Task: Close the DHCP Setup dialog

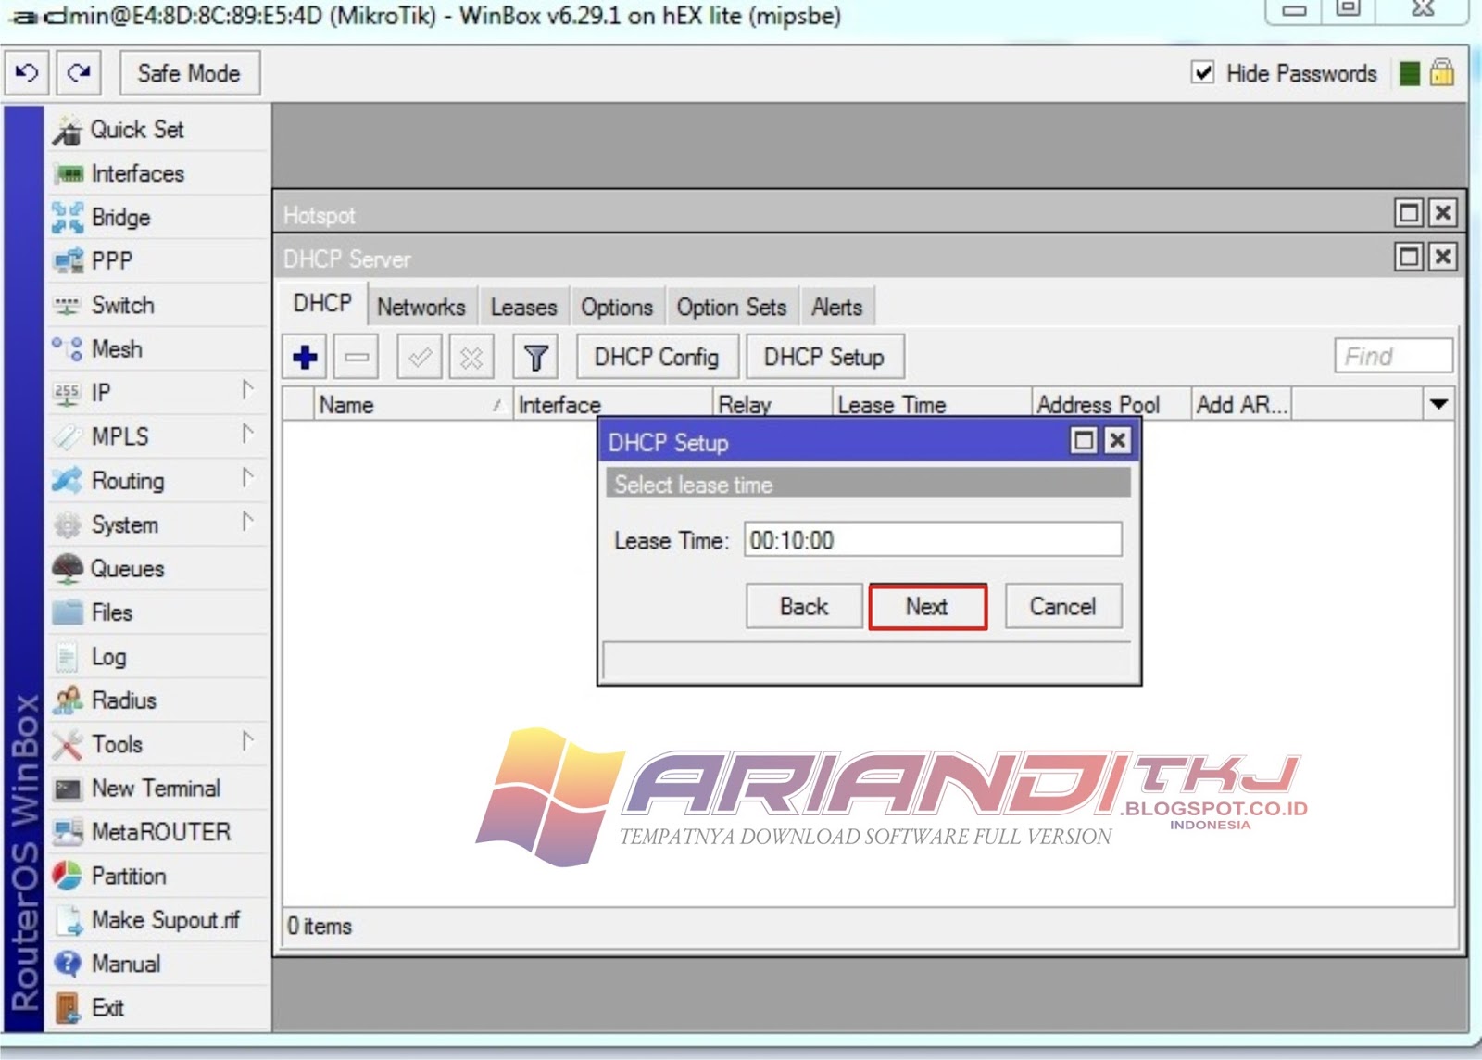Action: tap(1118, 440)
